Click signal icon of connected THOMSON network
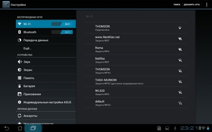Viewport: 212px width, 132px height. click(180, 28)
